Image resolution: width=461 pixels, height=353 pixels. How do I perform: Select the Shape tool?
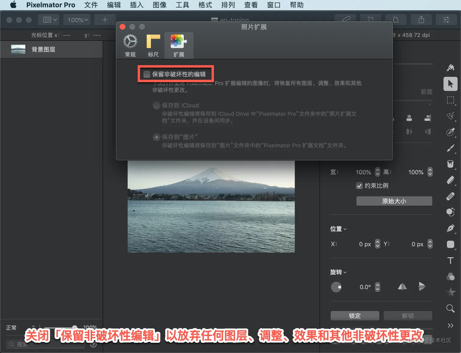click(450, 244)
